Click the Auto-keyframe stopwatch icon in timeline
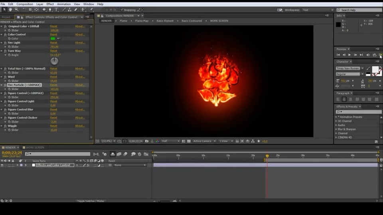The width and height of the screenshot is (383, 215). [140, 154]
